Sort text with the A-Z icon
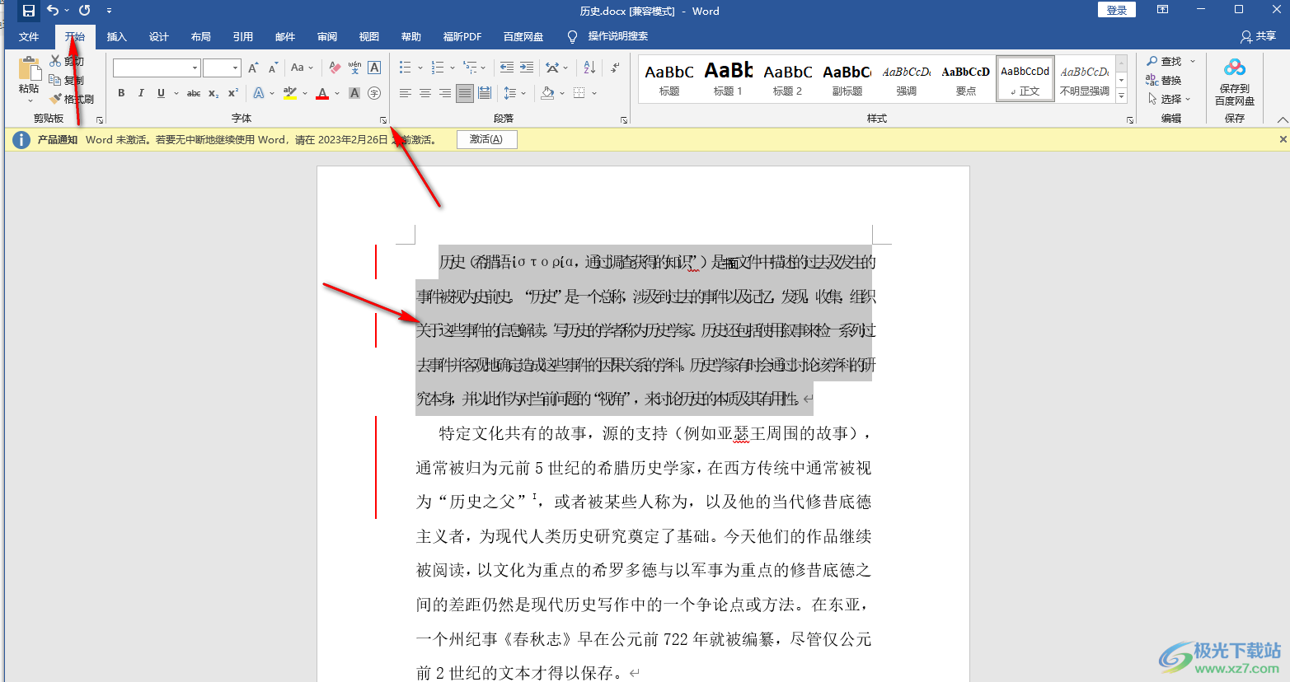This screenshot has height=682, width=1290. click(x=589, y=68)
